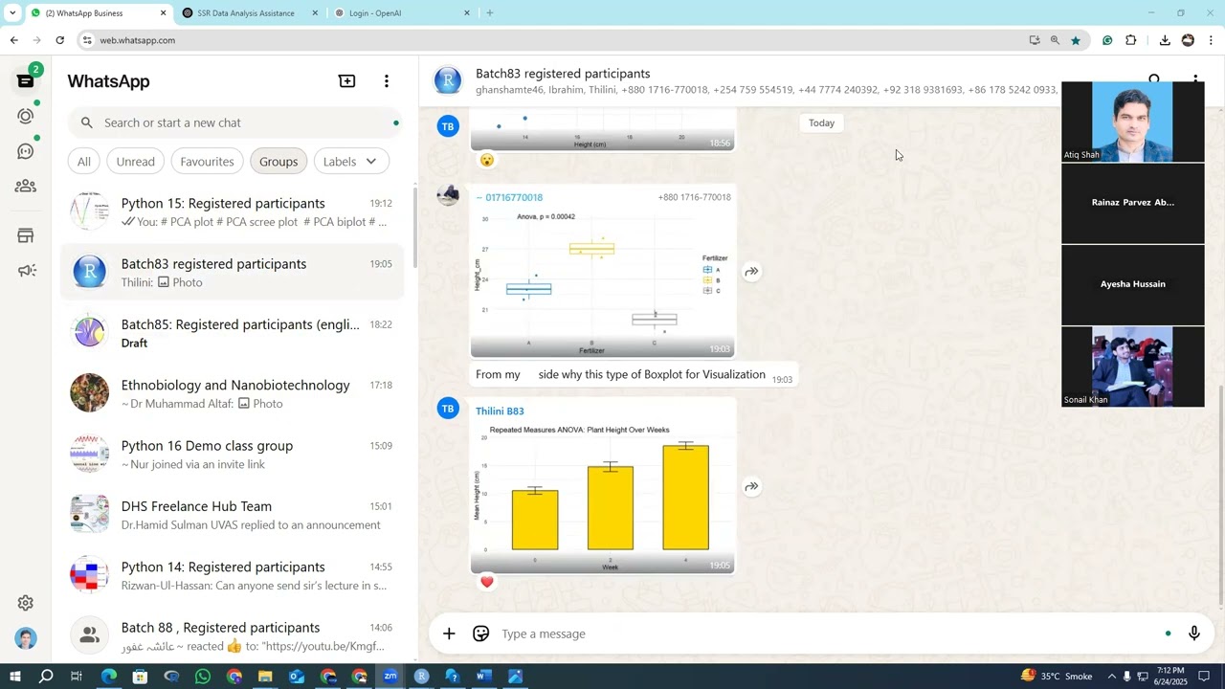The height and width of the screenshot is (689, 1225).
Task: Select the Favourites chat filter
Action: point(207,162)
